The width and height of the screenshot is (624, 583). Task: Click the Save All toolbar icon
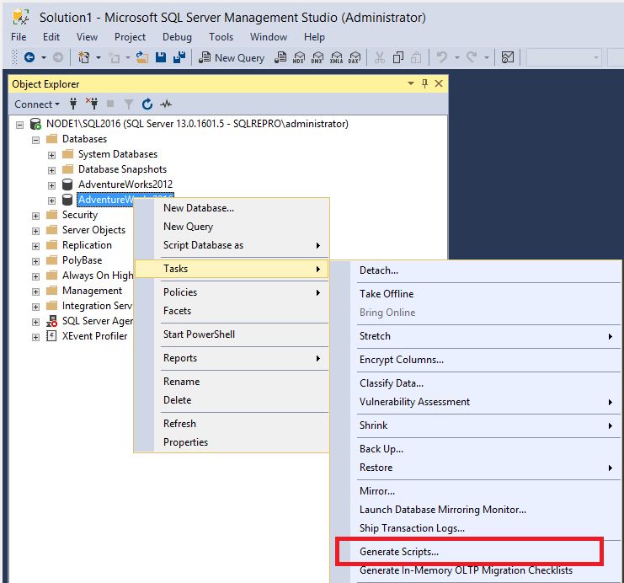coord(179,58)
